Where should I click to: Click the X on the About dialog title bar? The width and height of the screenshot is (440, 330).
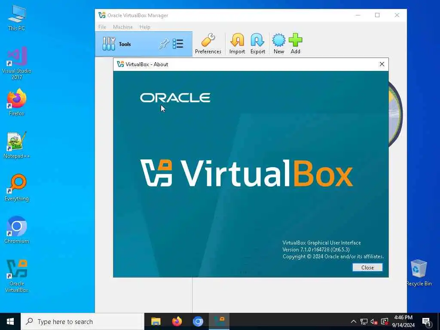click(382, 64)
